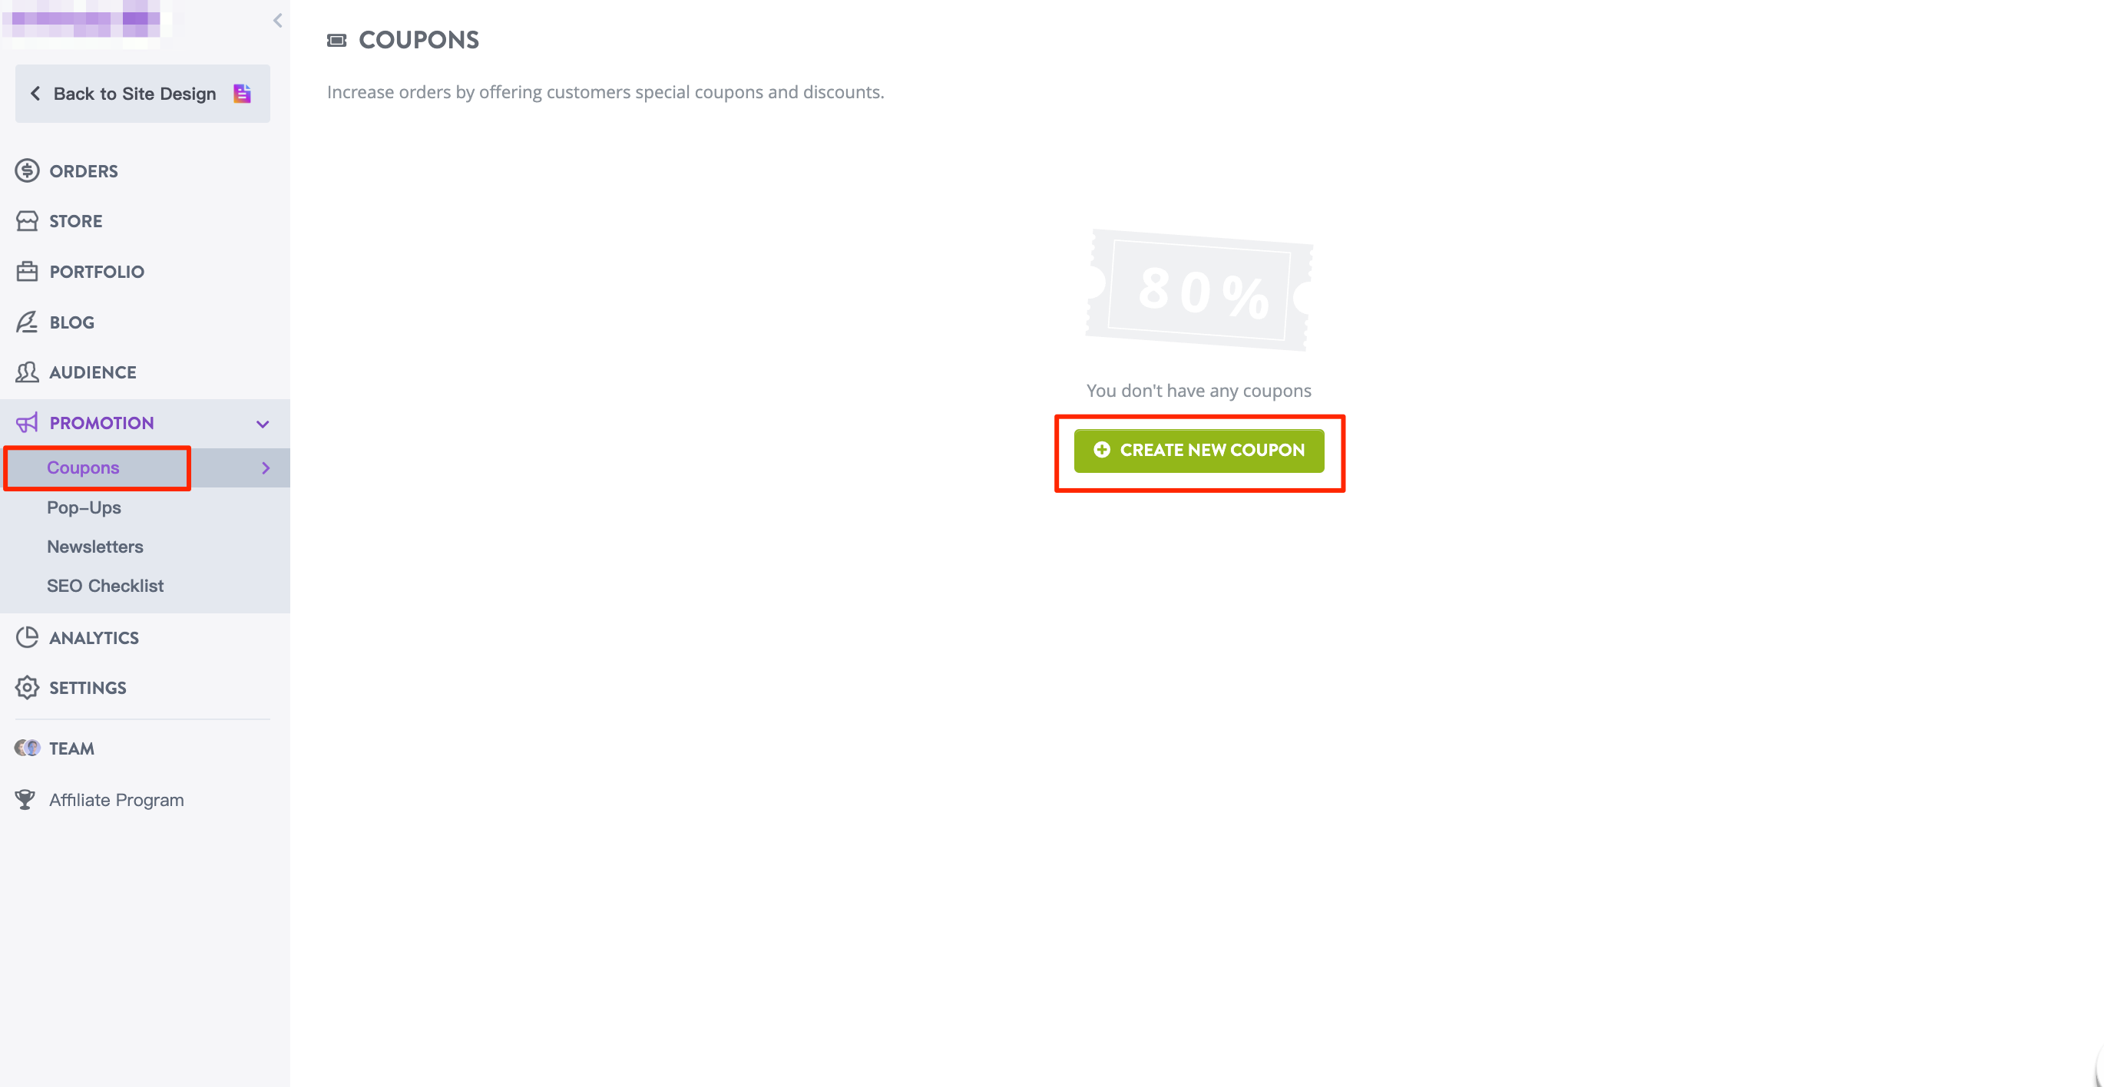Click the Portfolio icon in sidebar
Screen dimensions: 2104x1087
[x=26, y=270]
